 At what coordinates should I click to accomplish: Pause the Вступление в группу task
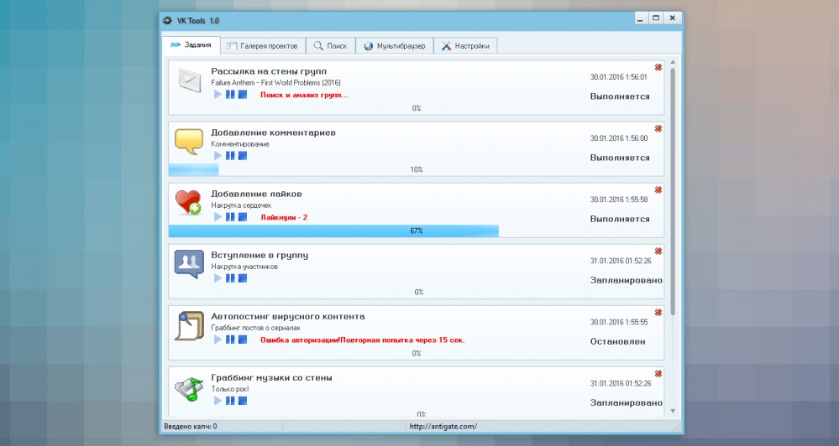230,278
